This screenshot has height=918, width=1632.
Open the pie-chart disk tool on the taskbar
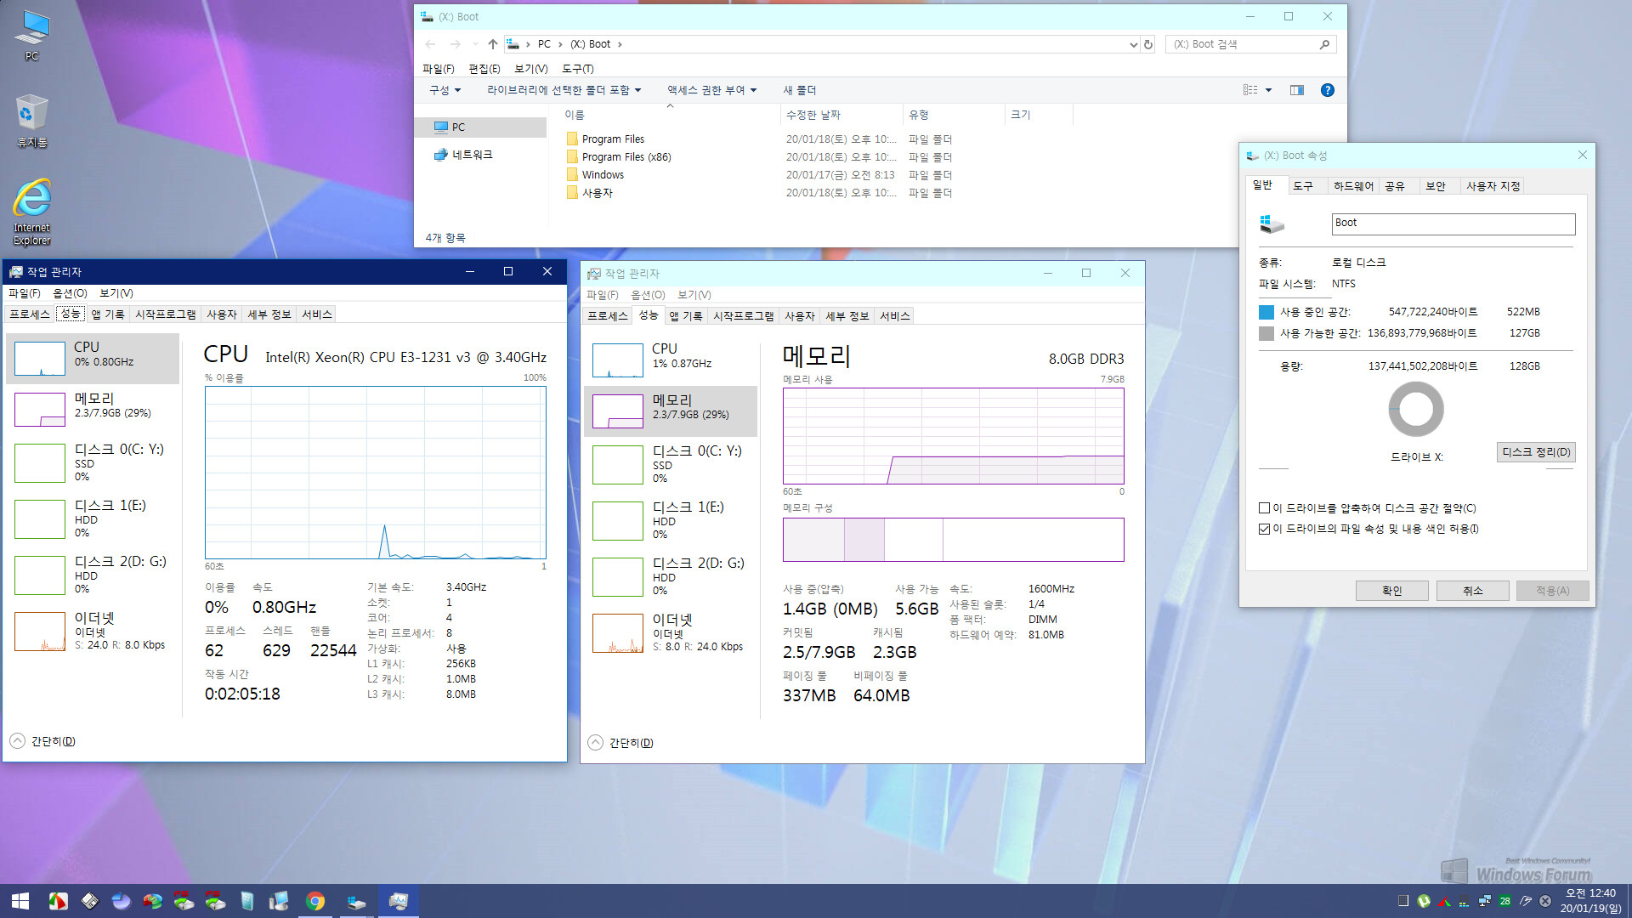click(152, 901)
